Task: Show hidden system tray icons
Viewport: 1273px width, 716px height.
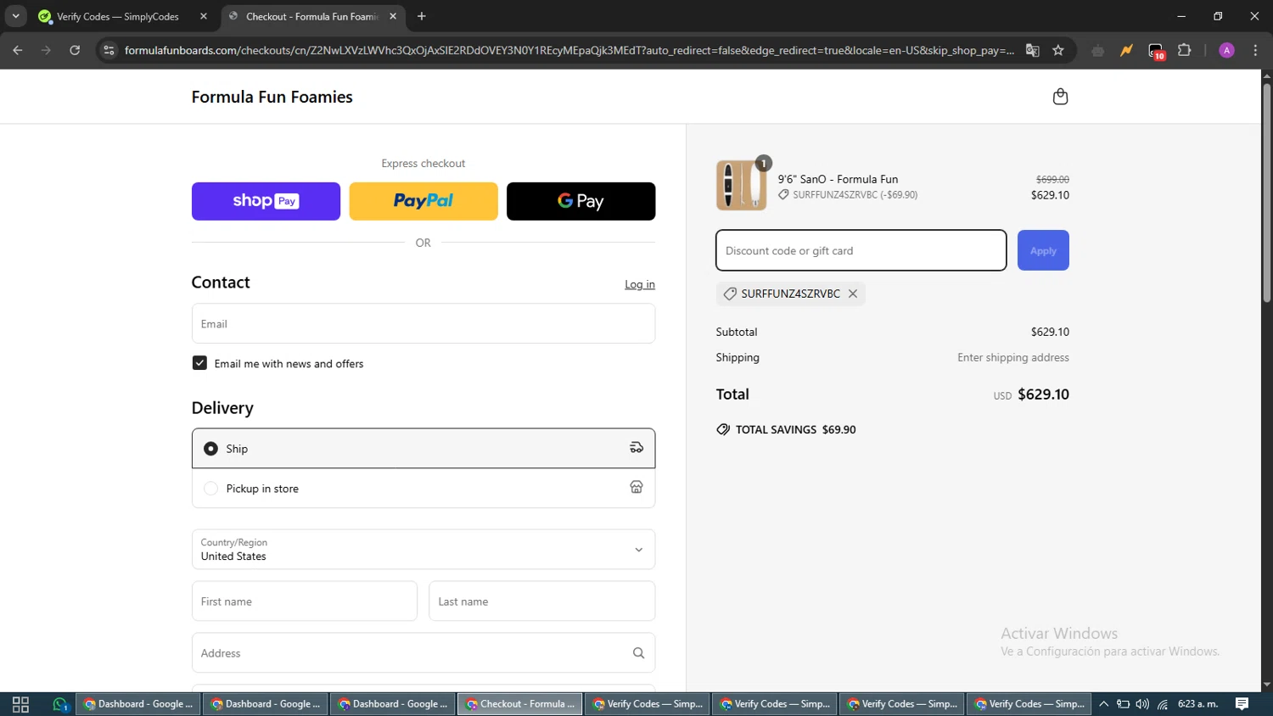Action: click(1103, 704)
